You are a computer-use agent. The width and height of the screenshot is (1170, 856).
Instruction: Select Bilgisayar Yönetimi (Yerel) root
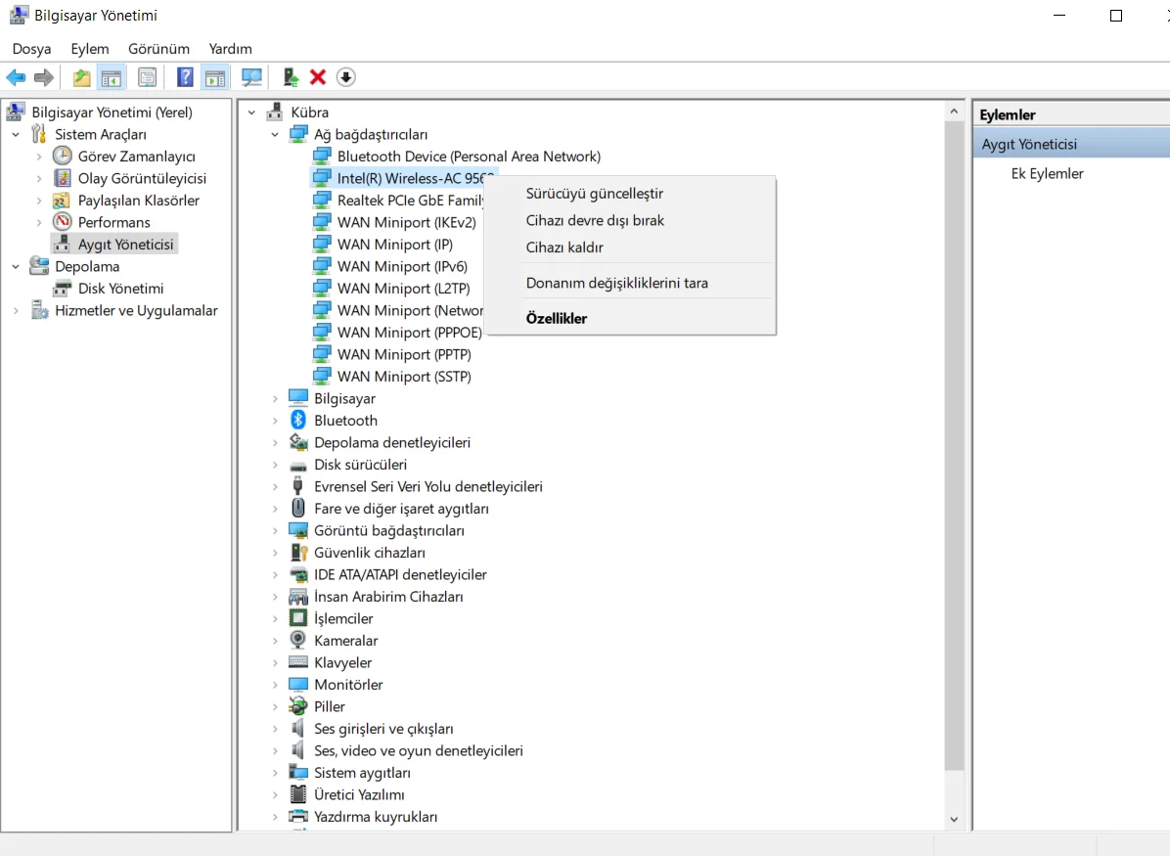click(x=112, y=112)
